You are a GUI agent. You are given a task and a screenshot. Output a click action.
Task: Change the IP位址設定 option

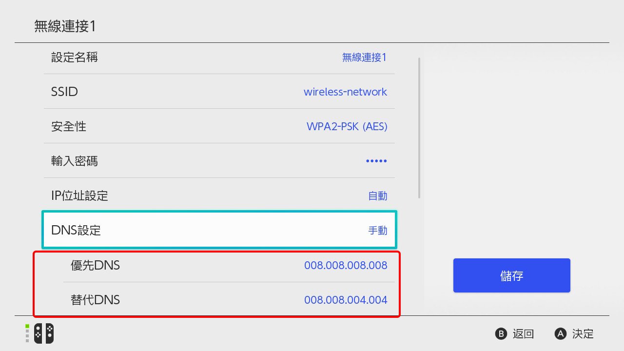tap(79, 196)
